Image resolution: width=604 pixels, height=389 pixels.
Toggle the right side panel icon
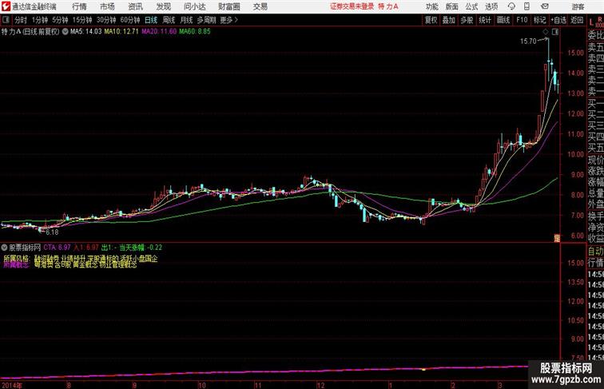point(555,32)
